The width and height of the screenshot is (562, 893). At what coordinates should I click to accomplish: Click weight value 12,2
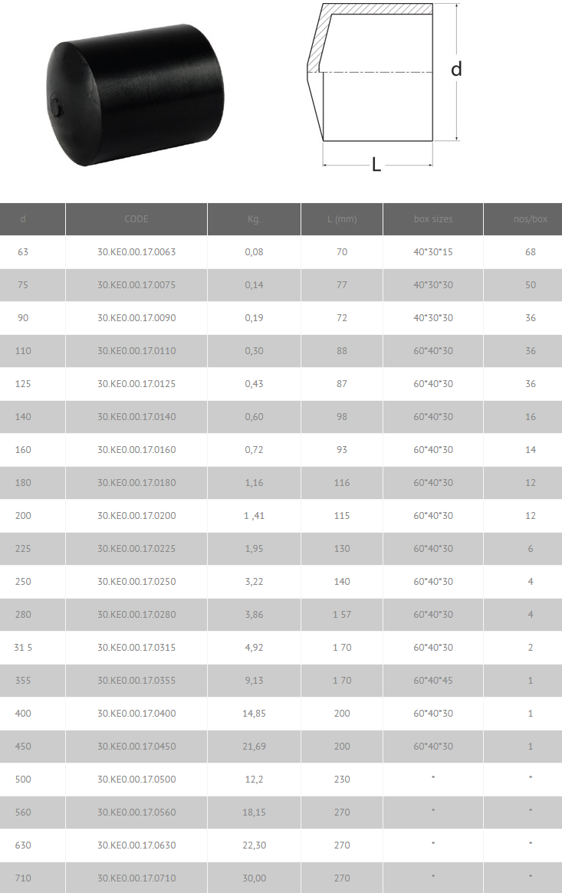(254, 780)
